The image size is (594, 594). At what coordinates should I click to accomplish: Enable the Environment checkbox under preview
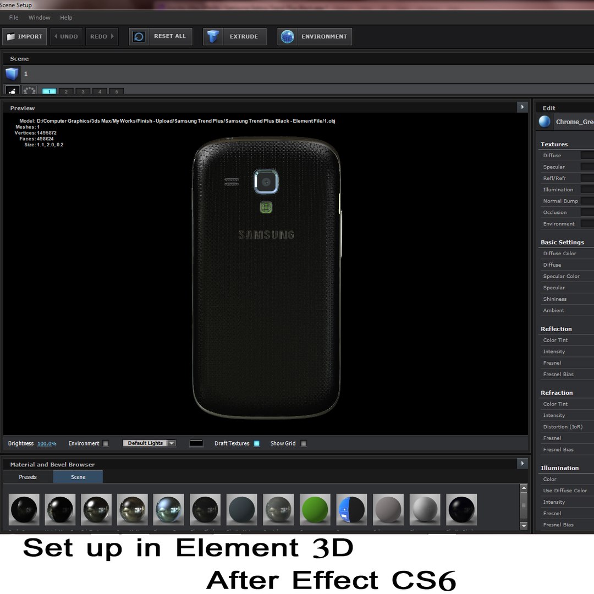[x=106, y=443]
